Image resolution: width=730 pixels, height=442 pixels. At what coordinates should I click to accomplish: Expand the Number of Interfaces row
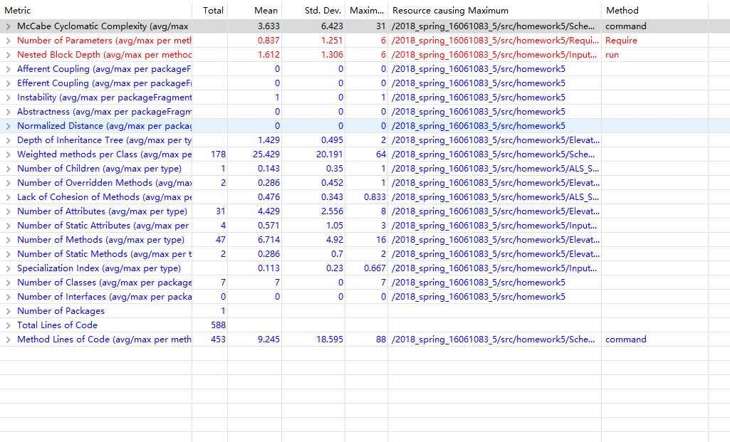pos(9,298)
